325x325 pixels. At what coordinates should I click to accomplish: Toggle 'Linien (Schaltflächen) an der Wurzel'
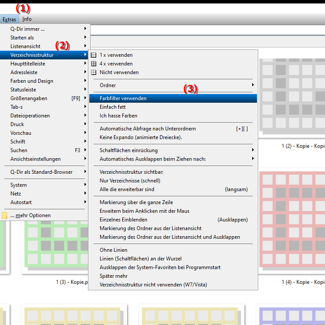(173, 259)
